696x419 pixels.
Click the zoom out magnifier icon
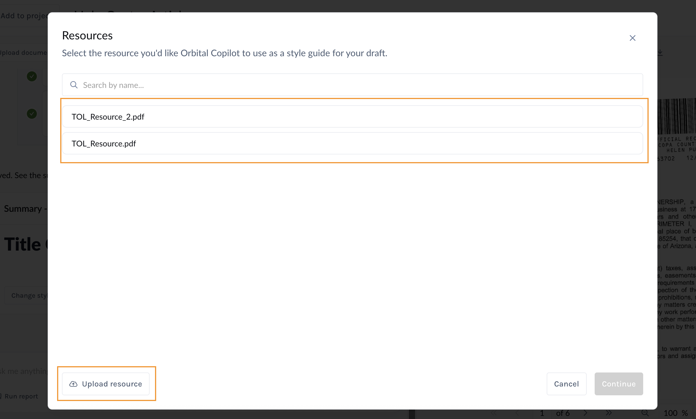pyautogui.click(x=645, y=413)
